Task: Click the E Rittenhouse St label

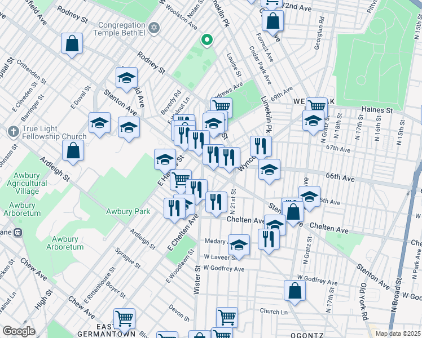Action: [x=100, y=286]
